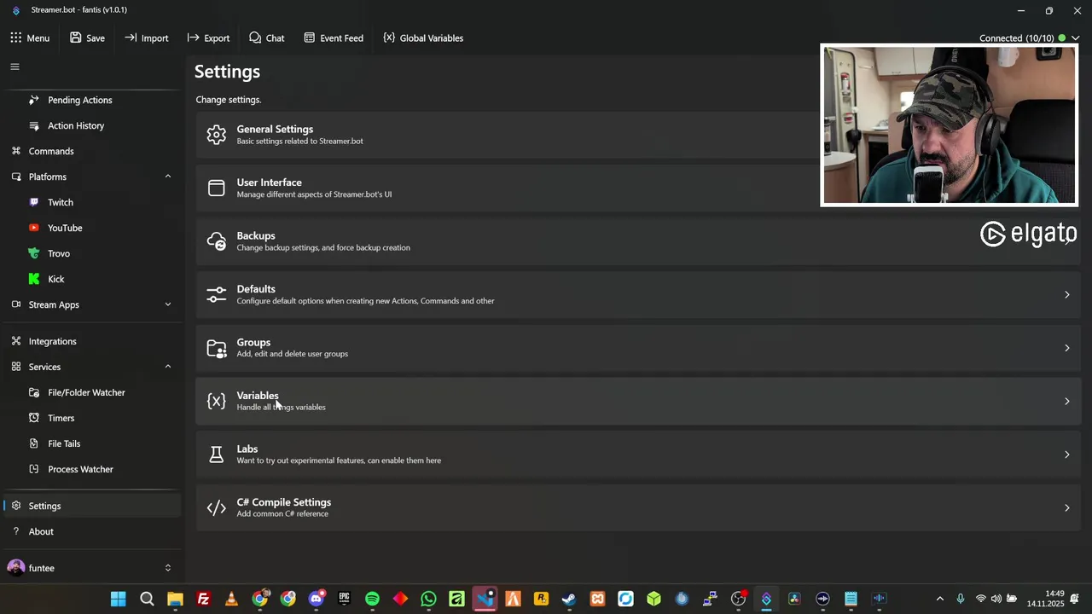1092x614 pixels.
Task: Click the Groups row chevron
Action: (1066, 348)
